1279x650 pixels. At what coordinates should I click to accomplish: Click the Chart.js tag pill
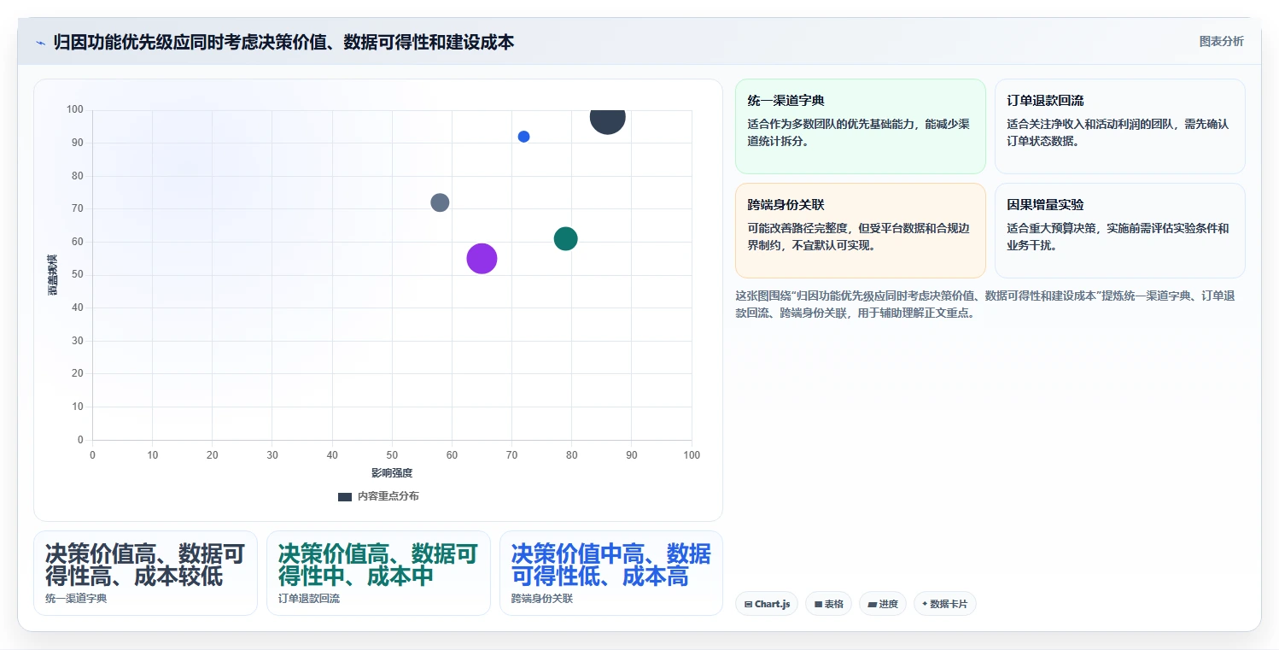(767, 604)
